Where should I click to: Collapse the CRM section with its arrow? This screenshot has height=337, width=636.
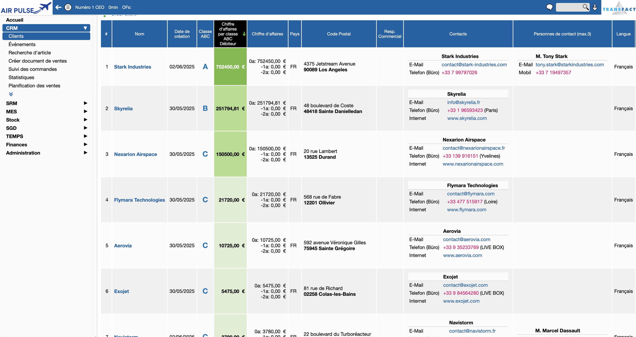pos(85,28)
